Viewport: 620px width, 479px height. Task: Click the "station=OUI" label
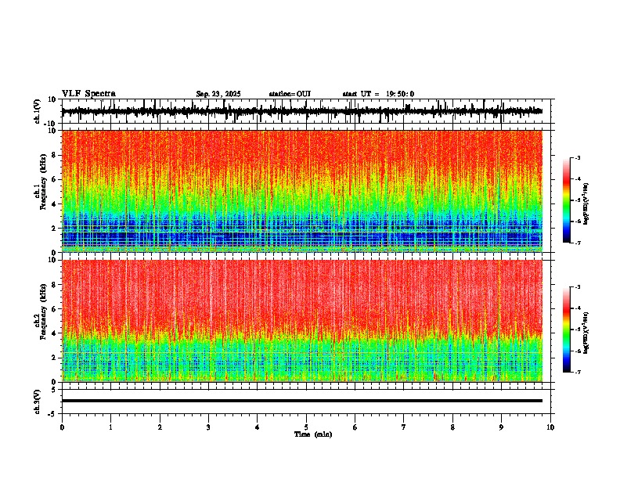click(290, 94)
